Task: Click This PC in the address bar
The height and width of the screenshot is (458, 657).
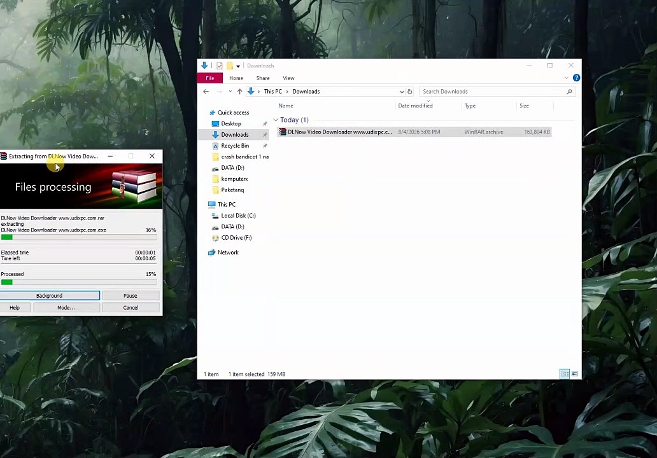Action: pyautogui.click(x=272, y=91)
